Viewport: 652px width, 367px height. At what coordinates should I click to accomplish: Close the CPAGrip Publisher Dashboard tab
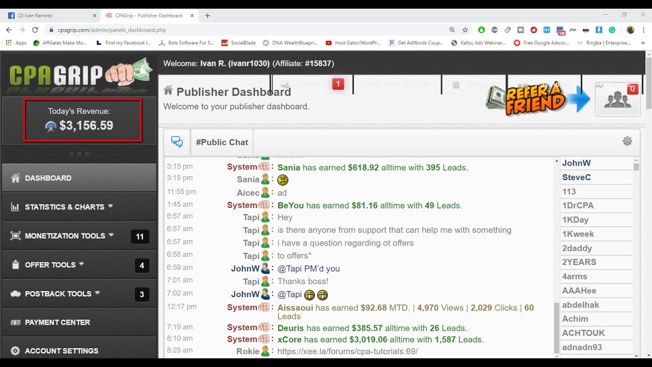(192, 15)
